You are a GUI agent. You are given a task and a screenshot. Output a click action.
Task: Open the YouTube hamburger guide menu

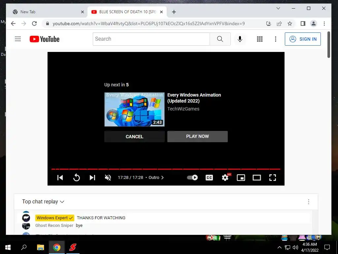click(18, 39)
